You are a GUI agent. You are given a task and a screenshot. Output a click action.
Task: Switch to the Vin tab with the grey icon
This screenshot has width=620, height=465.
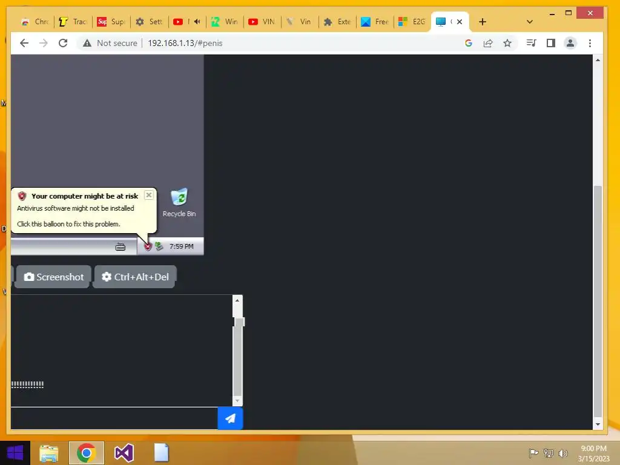[299, 22]
